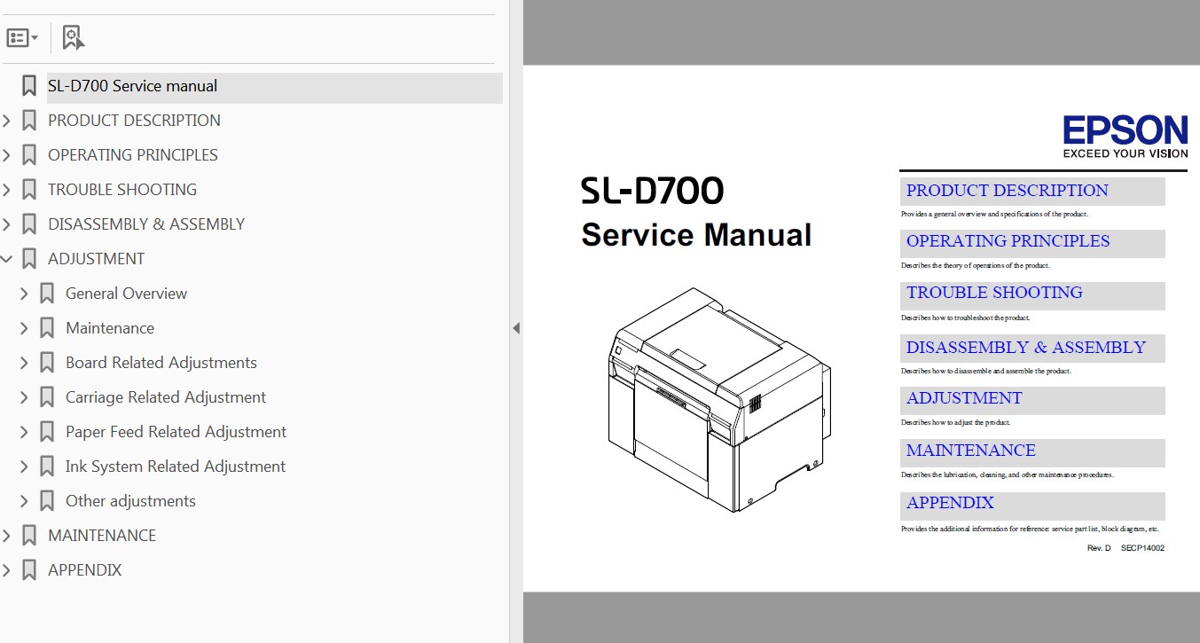The image size is (1200, 643).
Task: Expand the OPERATING PRINCIPLES bookmark
Action: click(x=7, y=155)
